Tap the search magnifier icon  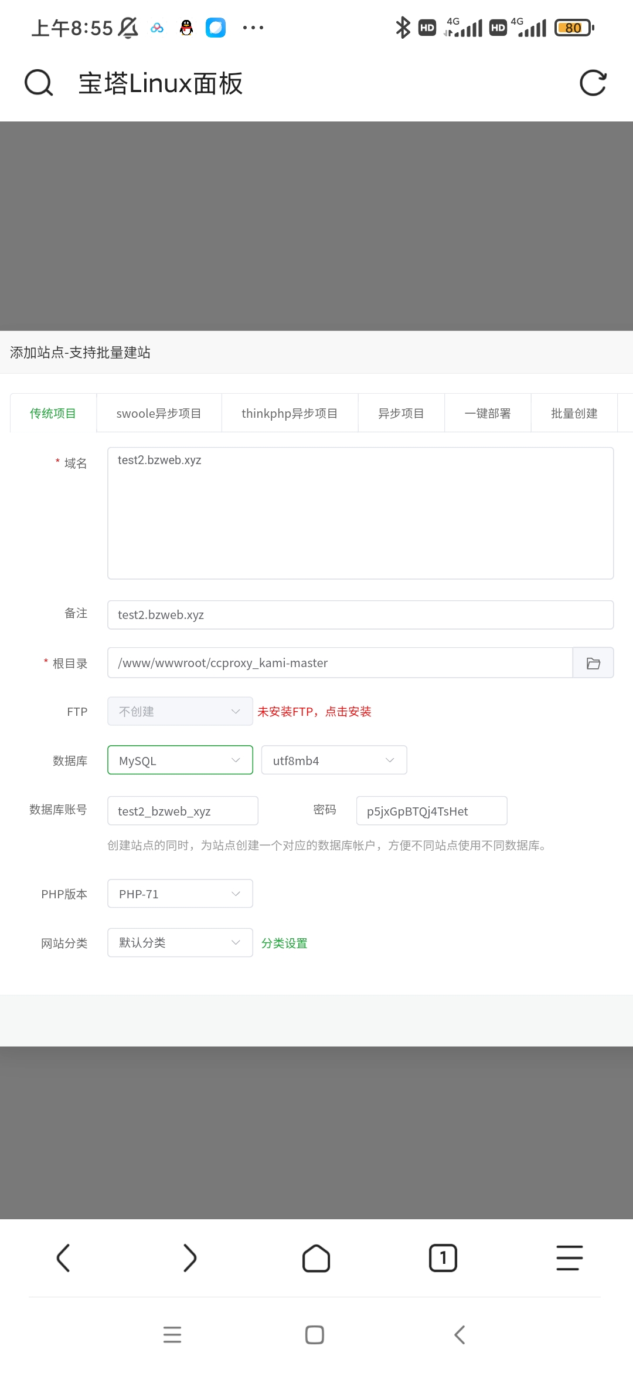39,83
